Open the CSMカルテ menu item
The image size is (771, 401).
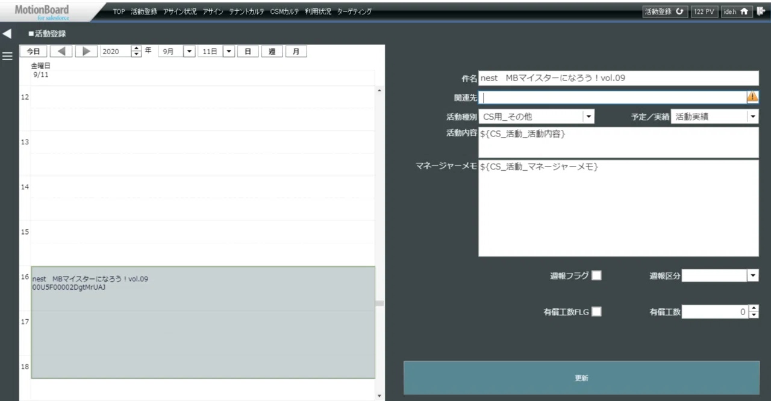click(x=285, y=11)
